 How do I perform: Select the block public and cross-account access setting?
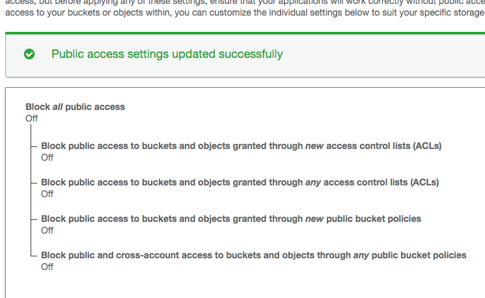(253, 255)
